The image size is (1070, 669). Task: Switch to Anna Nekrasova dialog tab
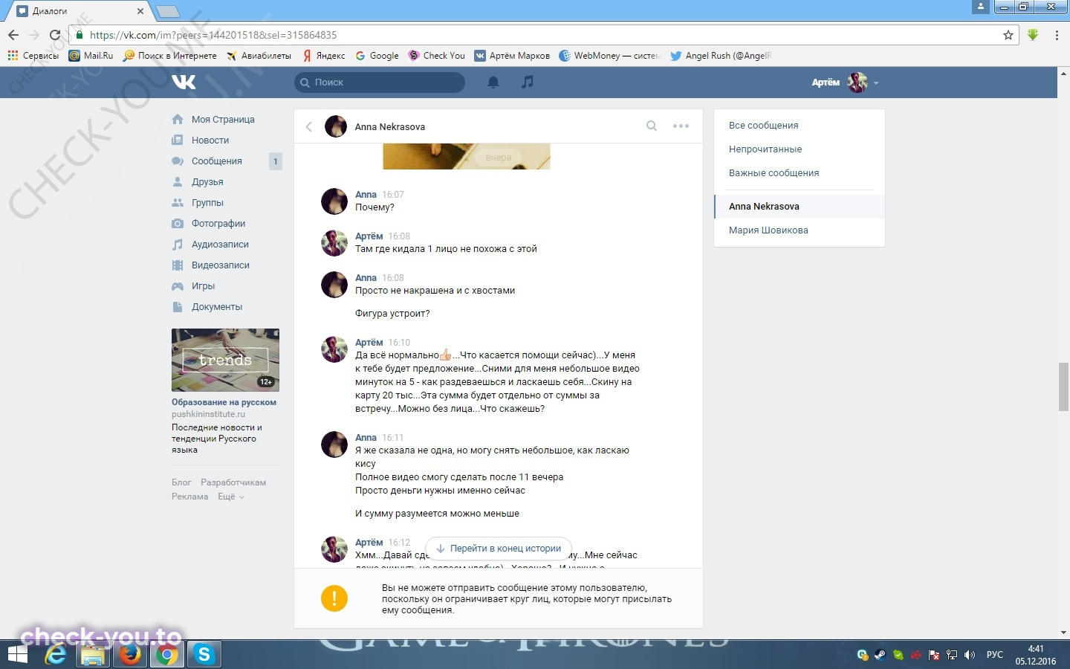[800, 206]
